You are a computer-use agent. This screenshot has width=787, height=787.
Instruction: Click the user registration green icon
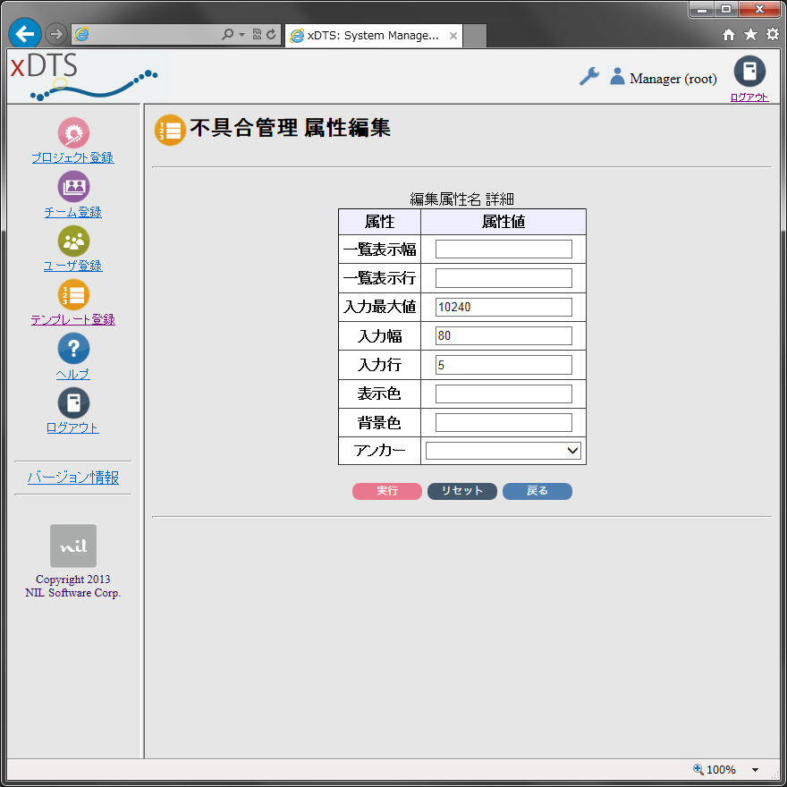pos(73,241)
